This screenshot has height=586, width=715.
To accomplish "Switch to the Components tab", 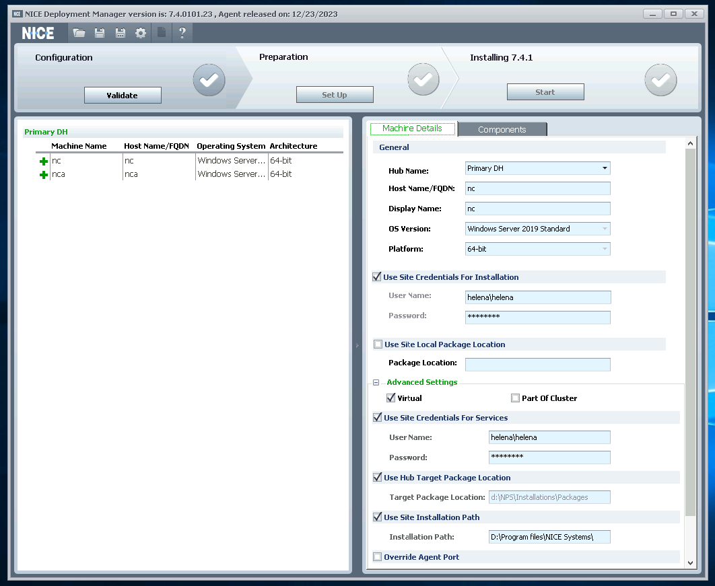I will 502,129.
